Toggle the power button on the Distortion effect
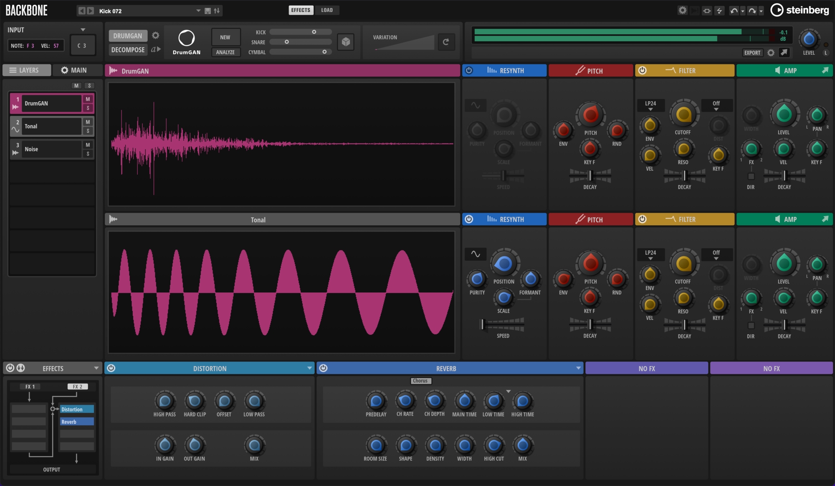Viewport: 835px width, 486px height. 111,368
